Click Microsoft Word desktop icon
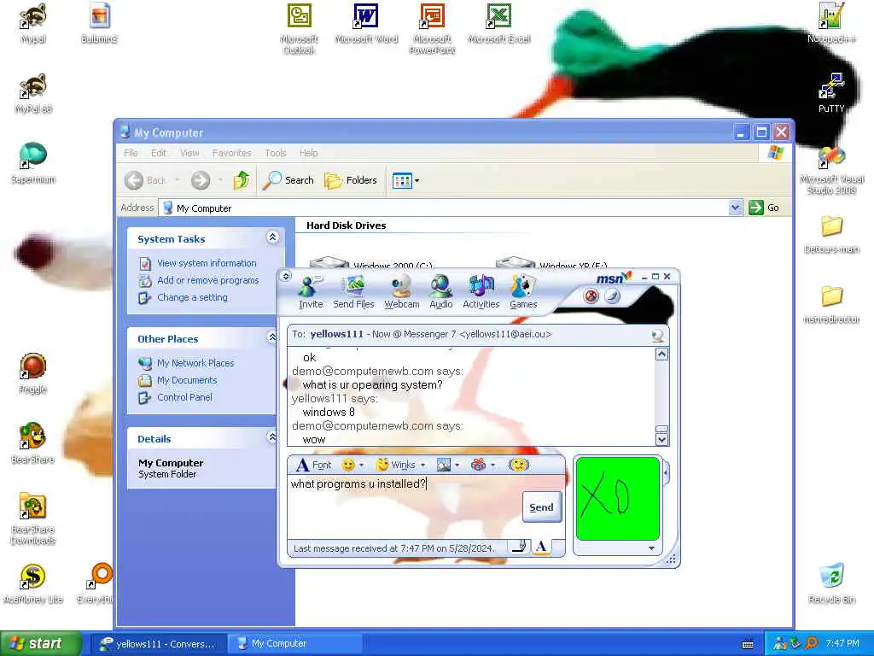The height and width of the screenshot is (656, 874). (x=366, y=23)
